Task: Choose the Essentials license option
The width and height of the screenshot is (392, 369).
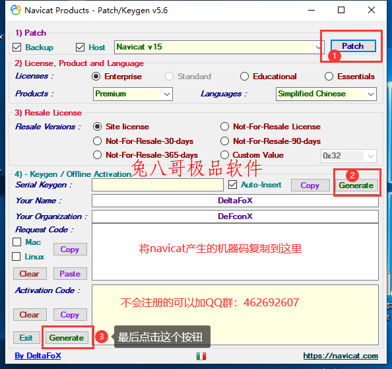Action: click(329, 77)
